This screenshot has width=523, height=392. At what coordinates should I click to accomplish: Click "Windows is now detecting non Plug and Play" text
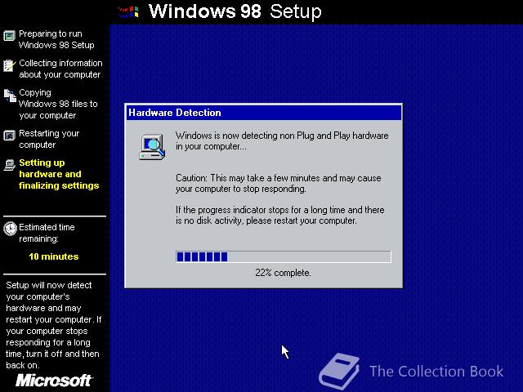pos(282,141)
